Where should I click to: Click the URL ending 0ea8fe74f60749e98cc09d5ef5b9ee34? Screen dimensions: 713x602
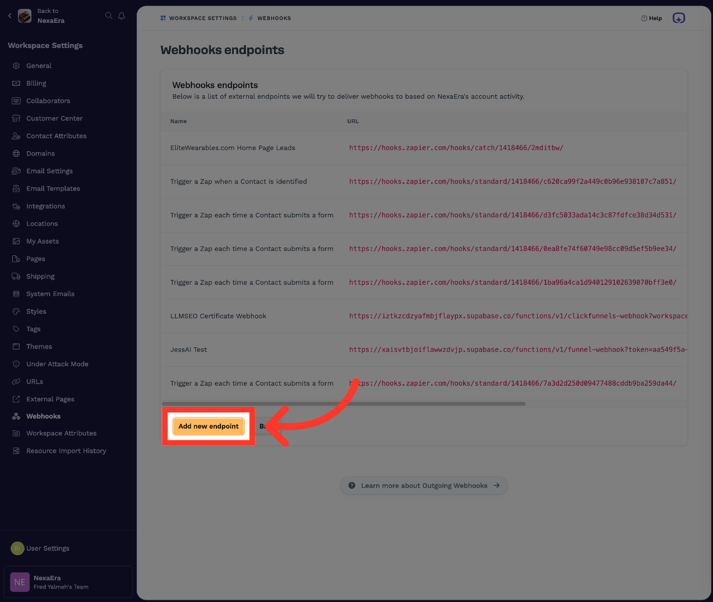pyautogui.click(x=513, y=249)
